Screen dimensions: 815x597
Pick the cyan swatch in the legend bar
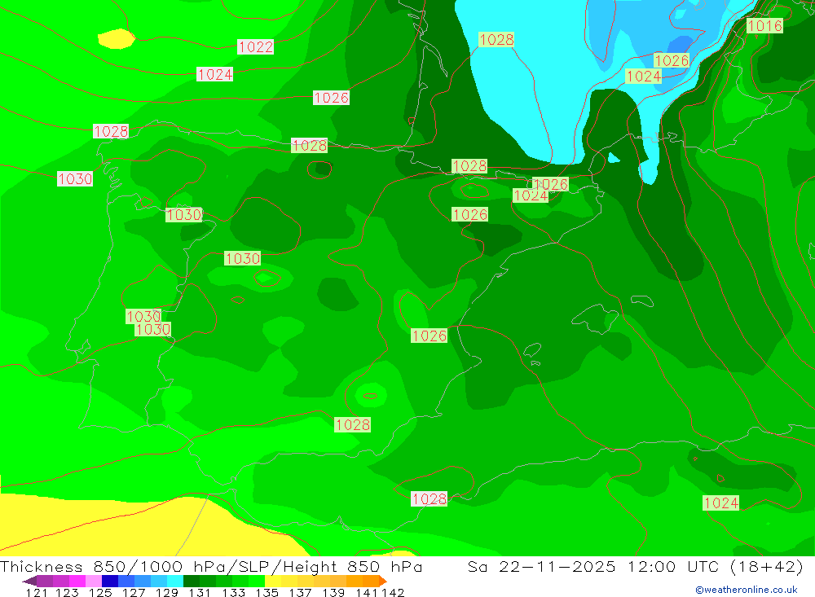(x=175, y=581)
